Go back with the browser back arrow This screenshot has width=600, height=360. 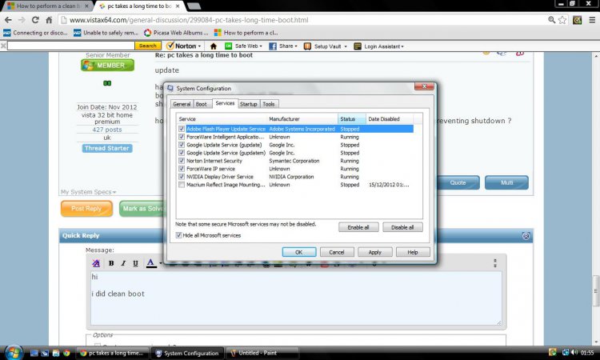click(x=8, y=20)
